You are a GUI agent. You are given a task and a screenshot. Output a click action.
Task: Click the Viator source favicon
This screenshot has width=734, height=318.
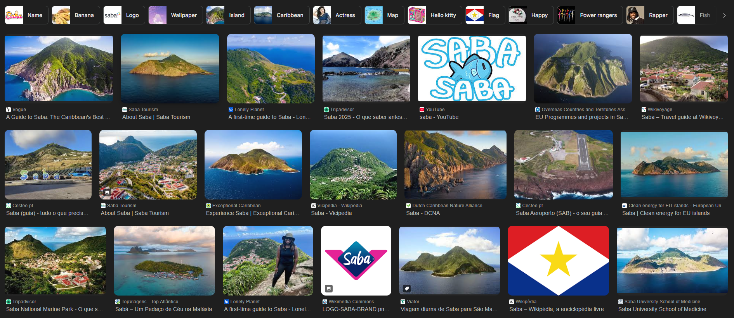coord(403,302)
